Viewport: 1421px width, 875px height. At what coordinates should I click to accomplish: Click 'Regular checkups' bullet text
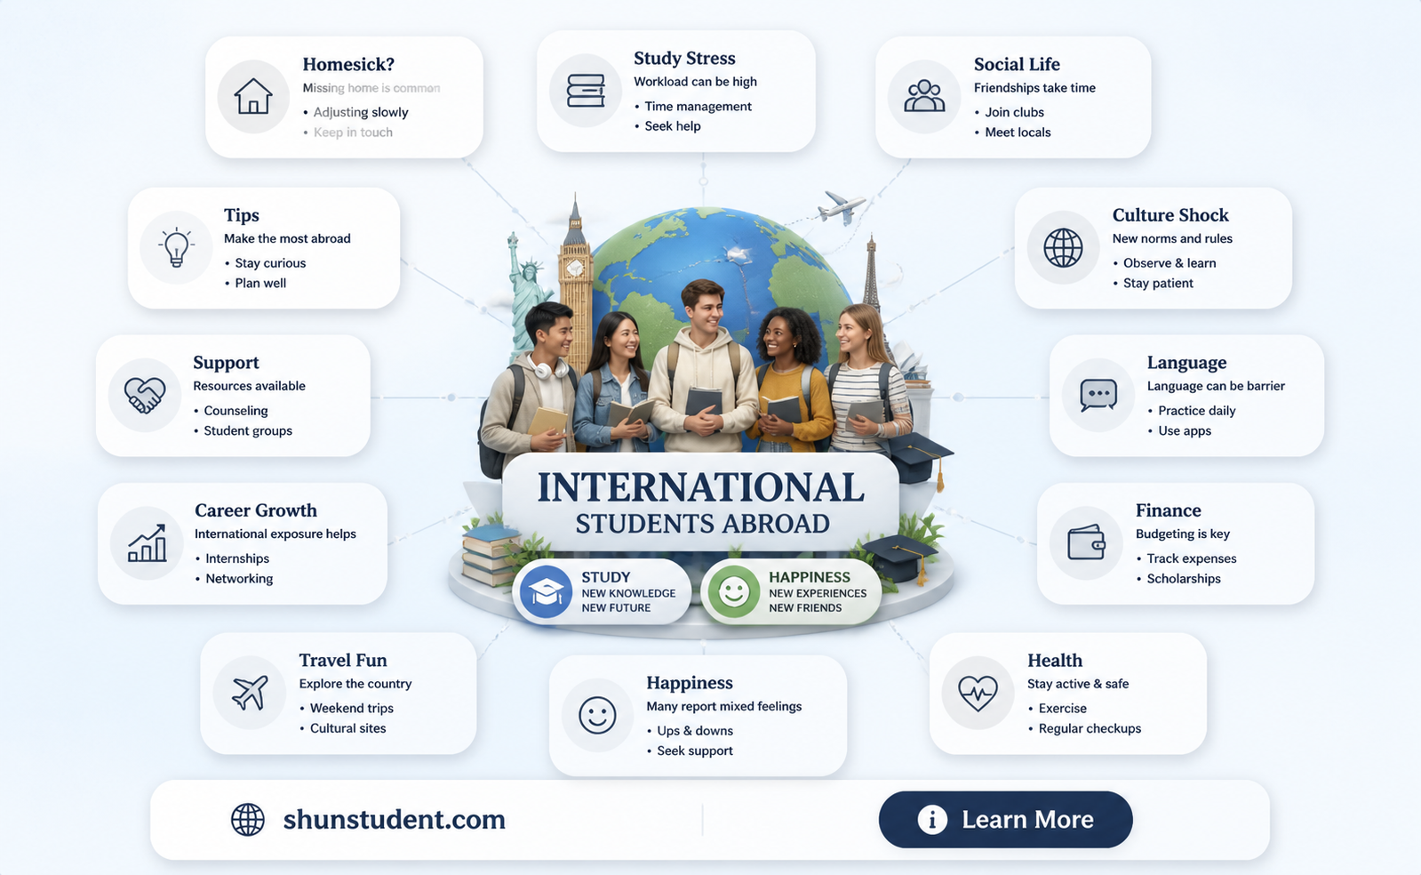[1090, 728]
